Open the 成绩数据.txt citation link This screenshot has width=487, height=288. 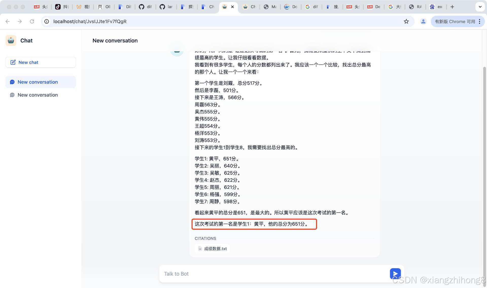coord(215,249)
